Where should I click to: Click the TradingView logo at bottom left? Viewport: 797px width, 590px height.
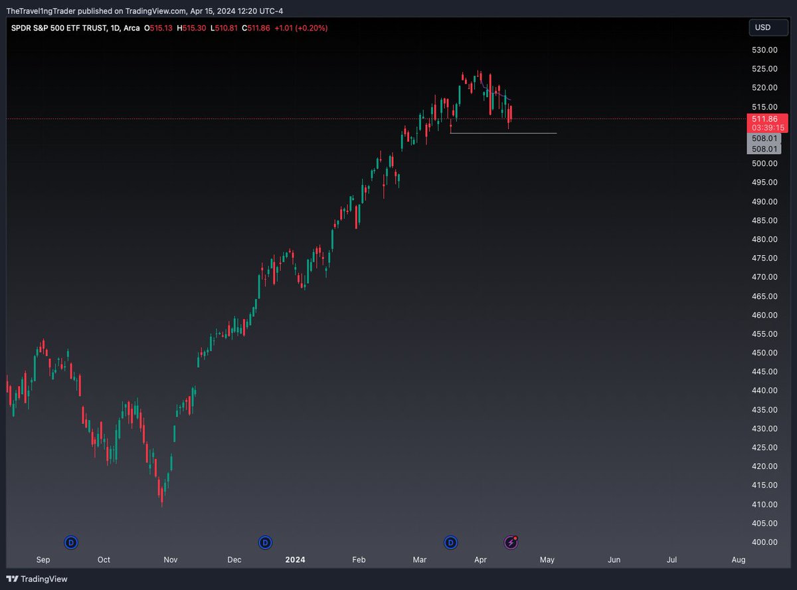(37, 579)
